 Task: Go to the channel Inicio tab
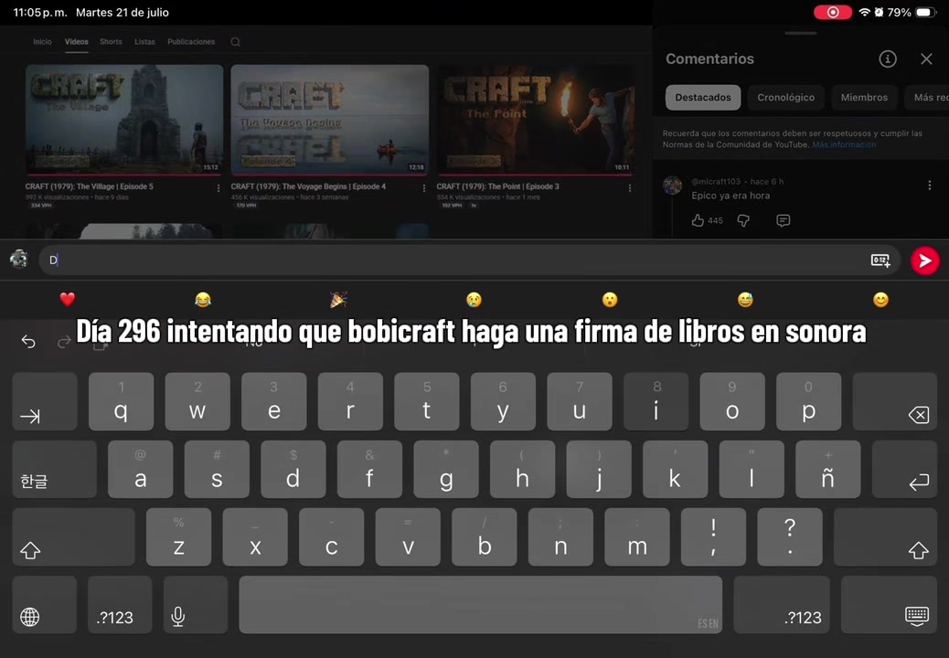coord(42,42)
